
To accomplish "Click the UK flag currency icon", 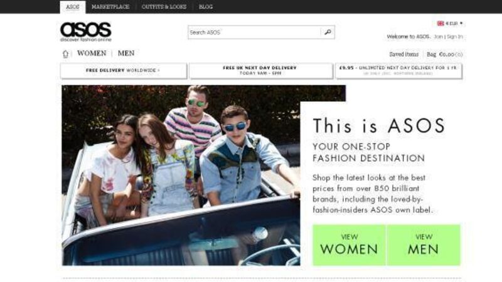I will (441, 23).
